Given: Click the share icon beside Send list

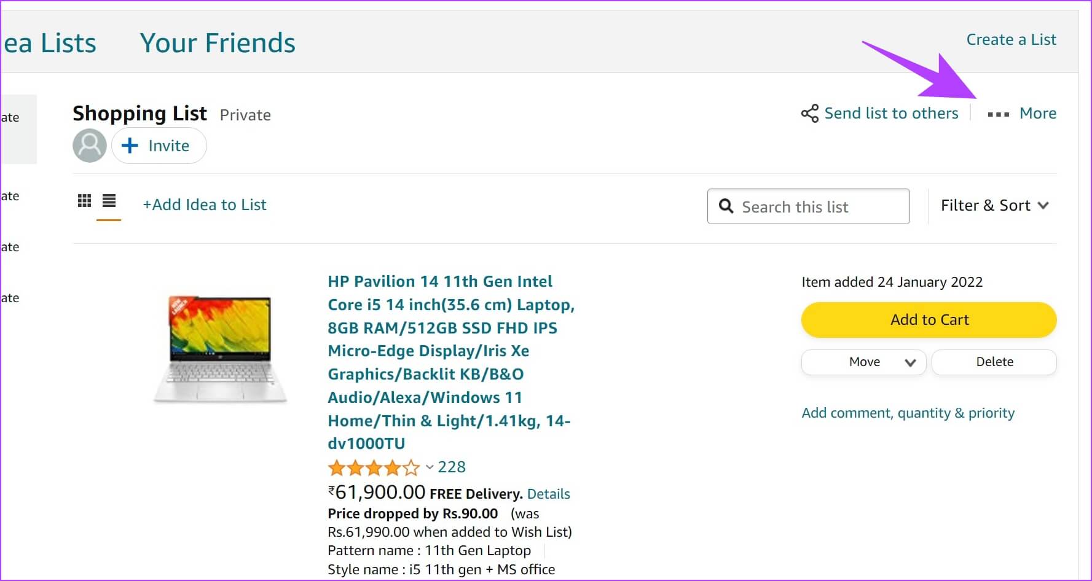Looking at the screenshot, I should click(809, 114).
